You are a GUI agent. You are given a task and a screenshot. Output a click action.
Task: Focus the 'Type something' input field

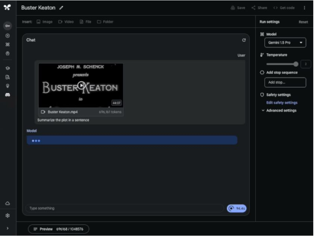(x=125, y=208)
